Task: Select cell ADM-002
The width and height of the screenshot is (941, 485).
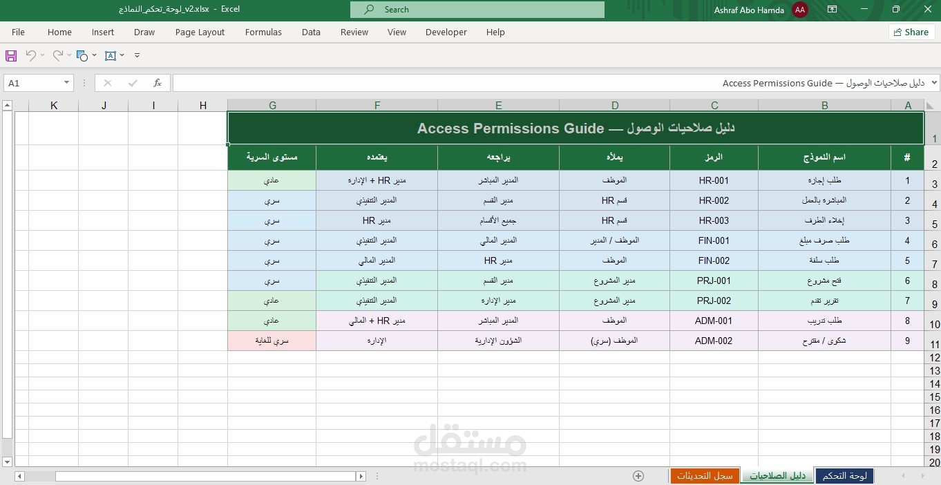Action: pyautogui.click(x=714, y=341)
